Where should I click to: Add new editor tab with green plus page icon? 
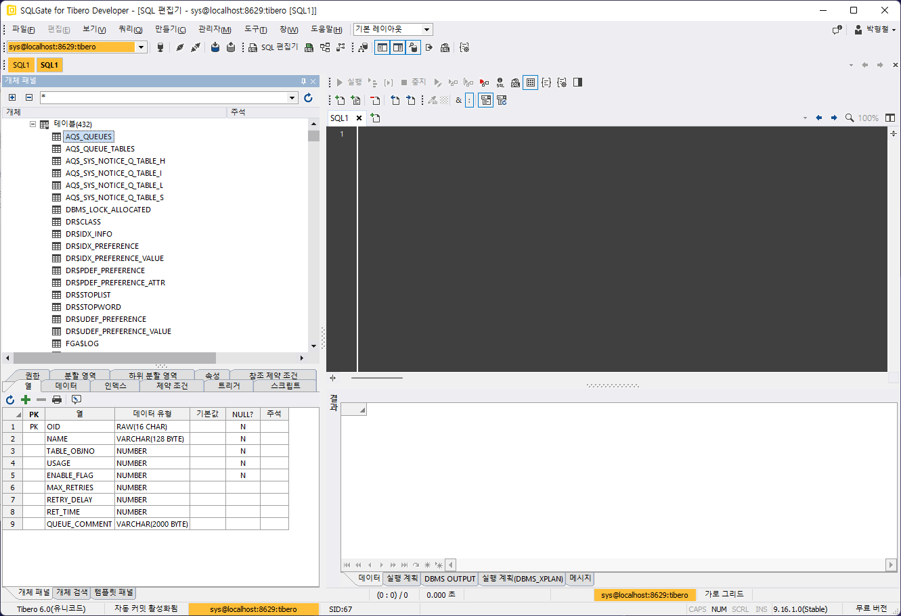point(340,100)
